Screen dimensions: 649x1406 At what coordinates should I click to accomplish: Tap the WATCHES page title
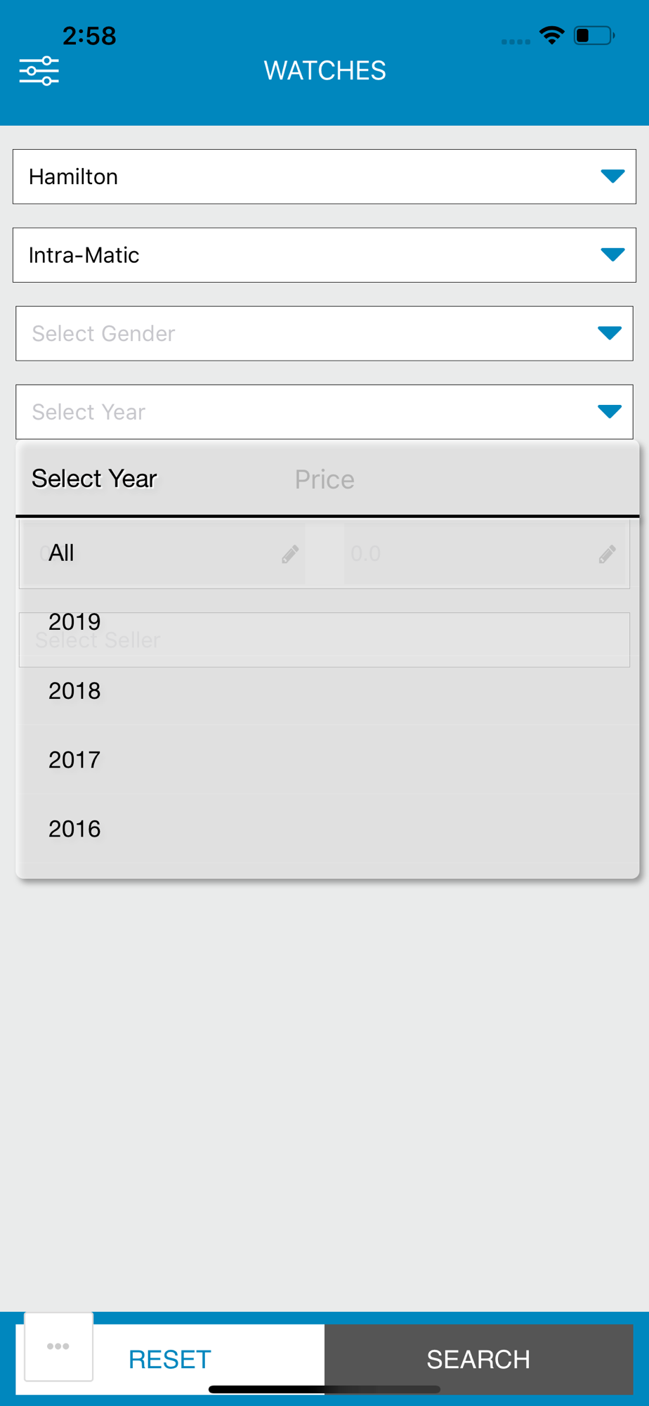[x=324, y=70]
